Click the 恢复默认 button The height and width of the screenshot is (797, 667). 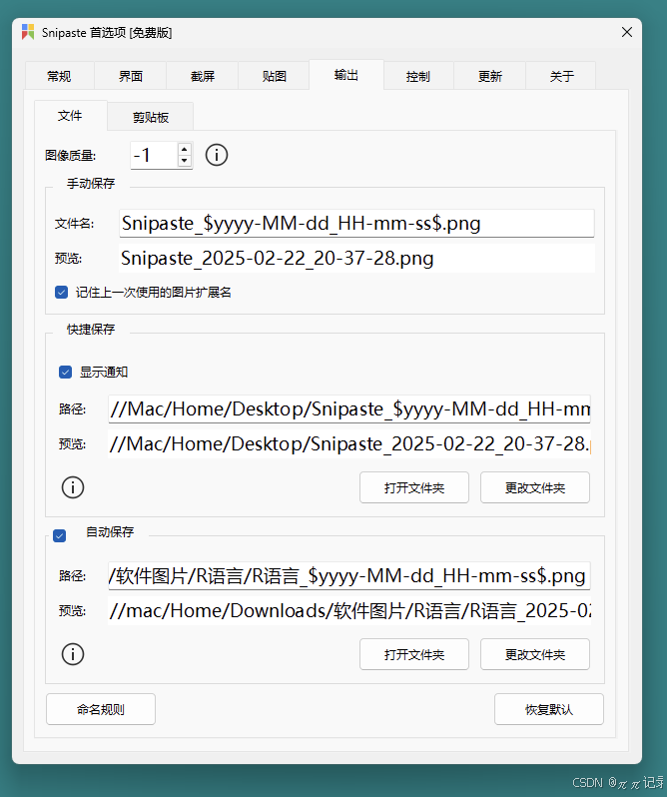tap(548, 709)
